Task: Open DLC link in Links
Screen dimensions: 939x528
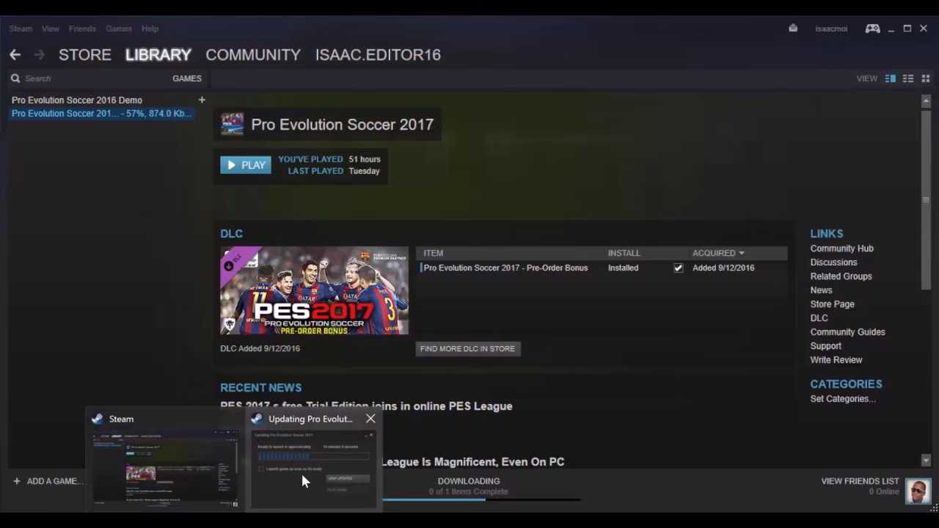Action: pyautogui.click(x=819, y=318)
